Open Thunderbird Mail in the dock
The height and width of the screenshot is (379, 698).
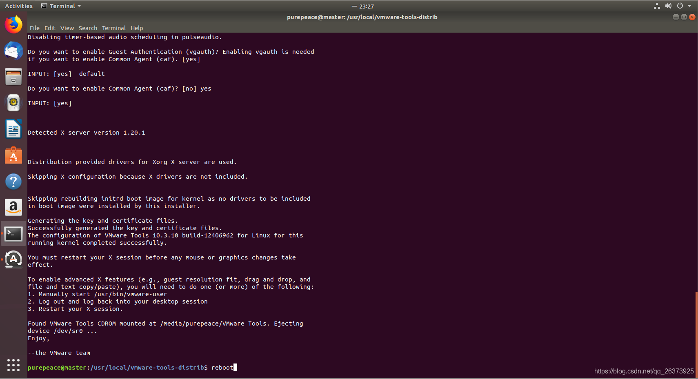tap(13, 51)
